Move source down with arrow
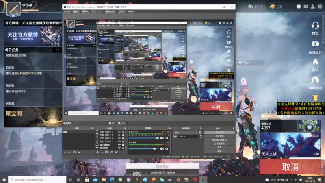This screenshot has height=183, width=325. (116, 152)
